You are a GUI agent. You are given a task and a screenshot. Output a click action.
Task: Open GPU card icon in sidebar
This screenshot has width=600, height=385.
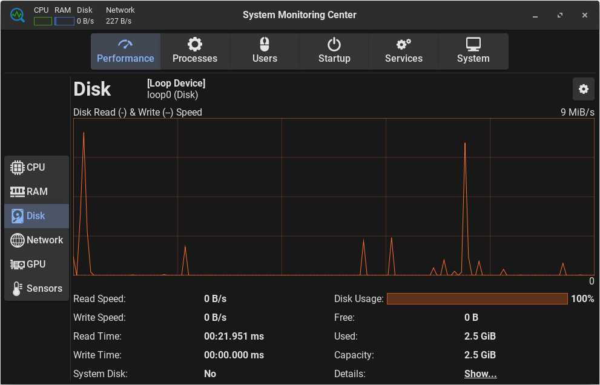[17, 264]
